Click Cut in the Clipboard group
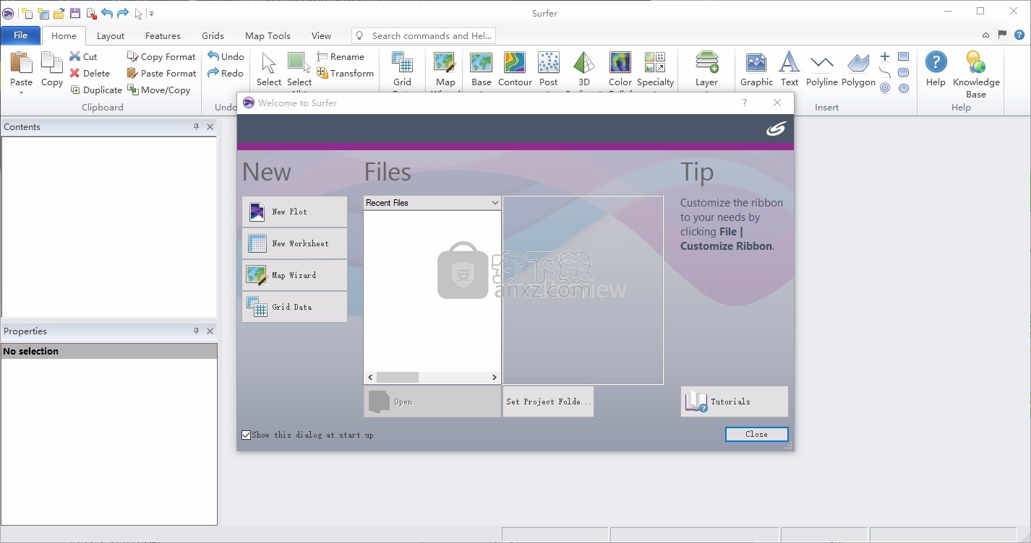This screenshot has height=543, width=1031. tap(83, 56)
